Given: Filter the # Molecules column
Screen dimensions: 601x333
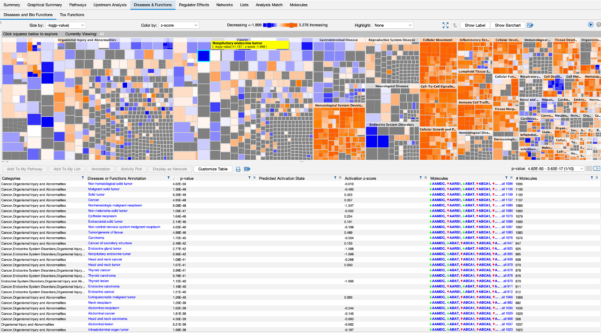Looking at the screenshot, I should click(x=592, y=178).
